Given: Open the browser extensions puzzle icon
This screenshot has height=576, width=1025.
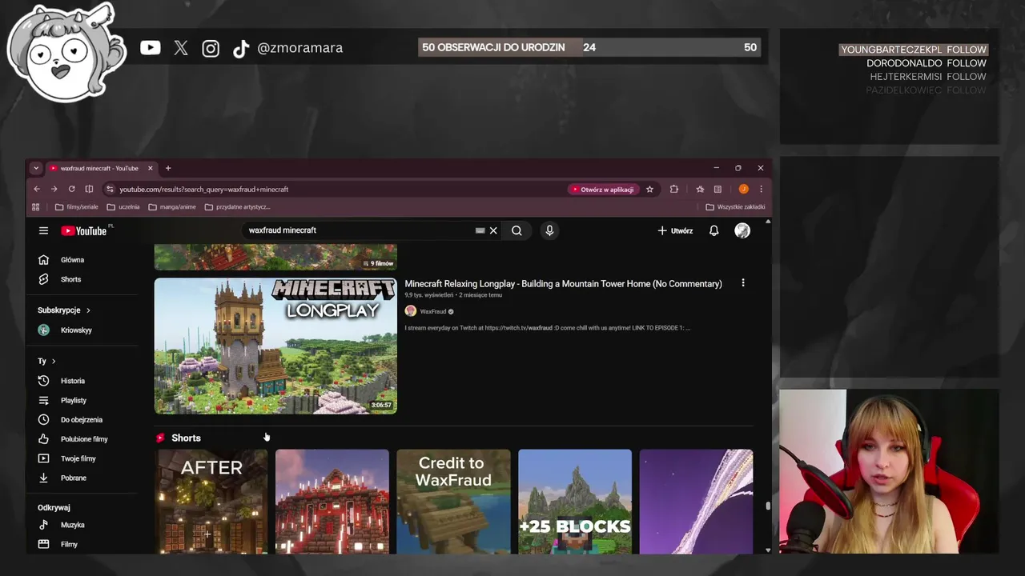Looking at the screenshot, I should (673, 190).
